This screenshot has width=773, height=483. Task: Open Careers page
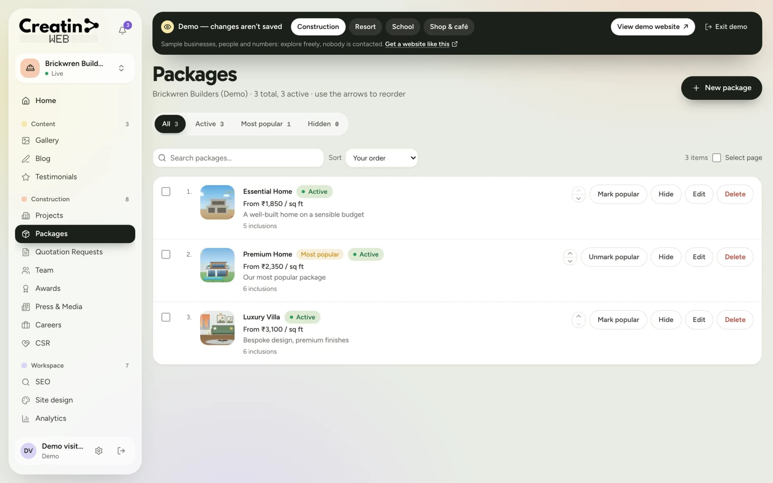(75, 325)
